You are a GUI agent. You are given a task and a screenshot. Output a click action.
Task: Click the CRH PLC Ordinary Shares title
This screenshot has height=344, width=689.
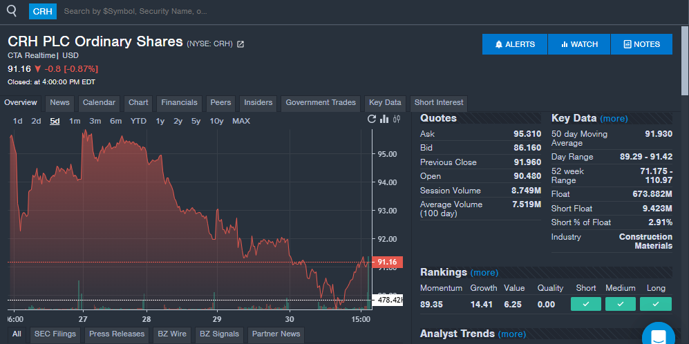click(95, 41)
